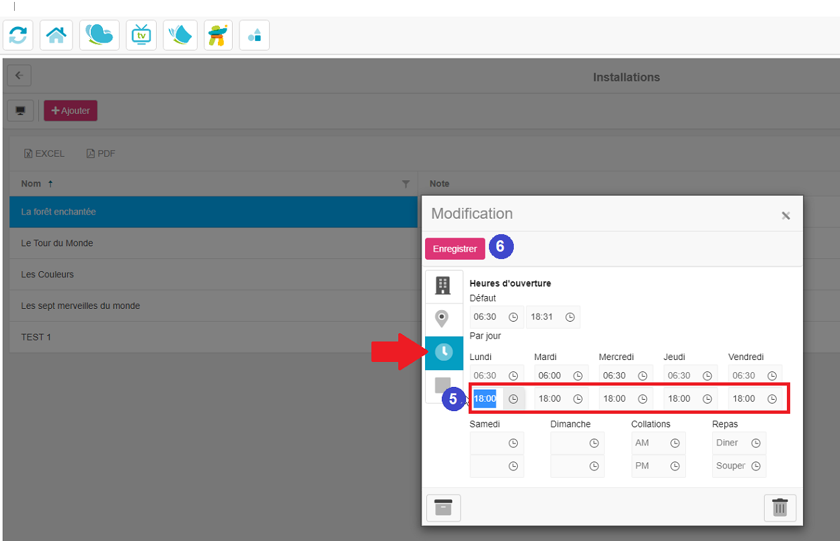840x541 pixels.
Task: Open time picker for Dimanche closing time
Action: 594,466
